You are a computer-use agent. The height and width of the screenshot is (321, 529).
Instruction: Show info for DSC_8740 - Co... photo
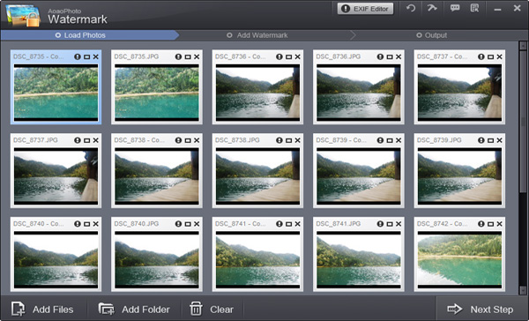tap(78, 224)
